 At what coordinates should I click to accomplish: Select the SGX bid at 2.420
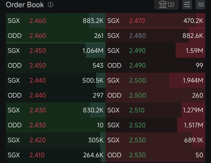[56, 140]
